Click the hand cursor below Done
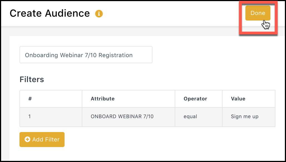The width and height of the screenshot is (286, 162). (266, 24)
